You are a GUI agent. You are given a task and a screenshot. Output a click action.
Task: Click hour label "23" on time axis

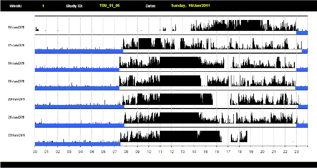(x=297, y=151)
